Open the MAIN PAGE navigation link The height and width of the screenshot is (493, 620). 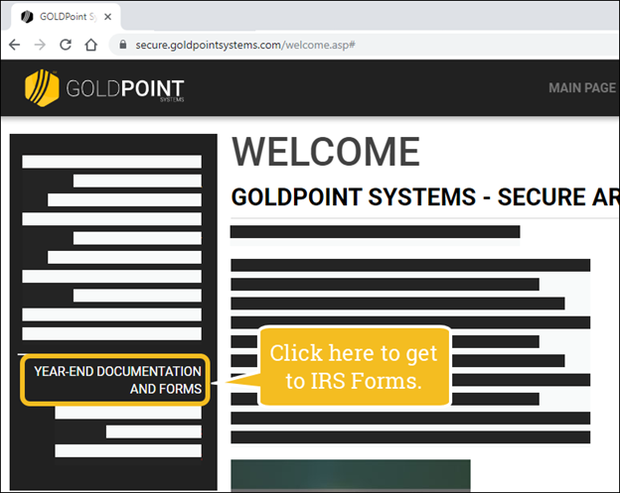point(582,87)
